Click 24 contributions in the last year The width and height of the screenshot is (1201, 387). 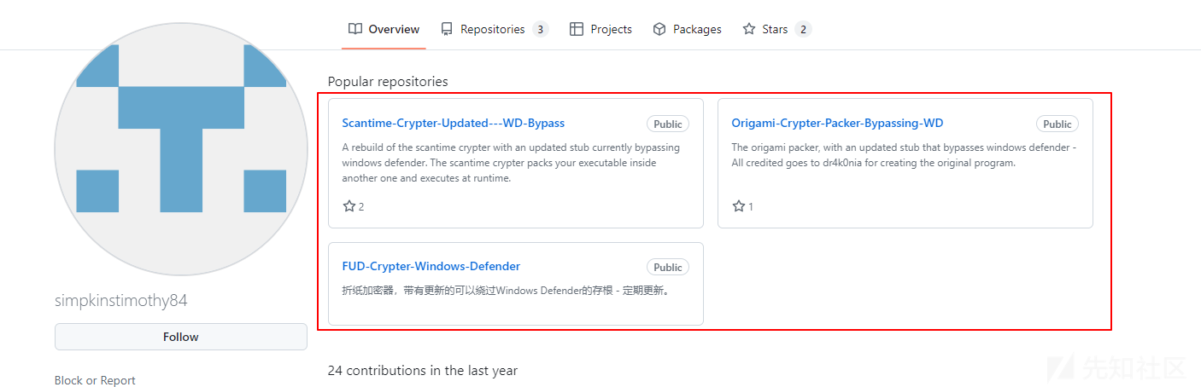pyautogui.click(x=423, y=371)
